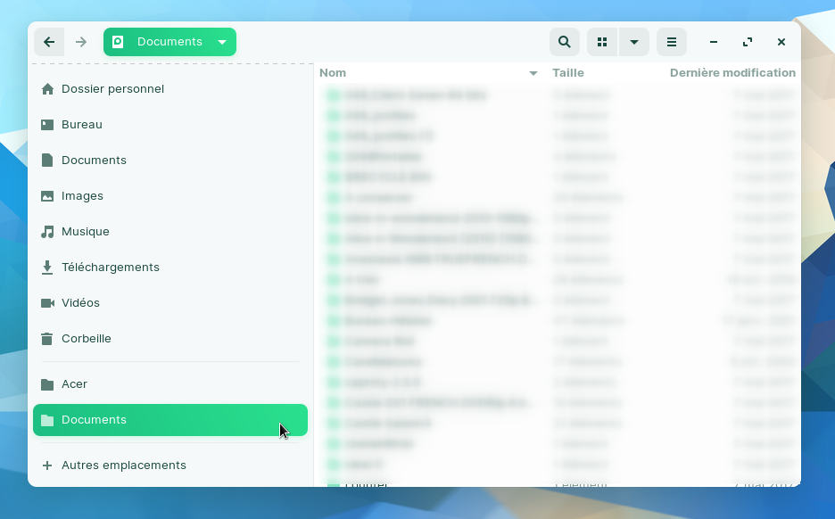Sort by Dernière modification column

[x=732, y=73]
